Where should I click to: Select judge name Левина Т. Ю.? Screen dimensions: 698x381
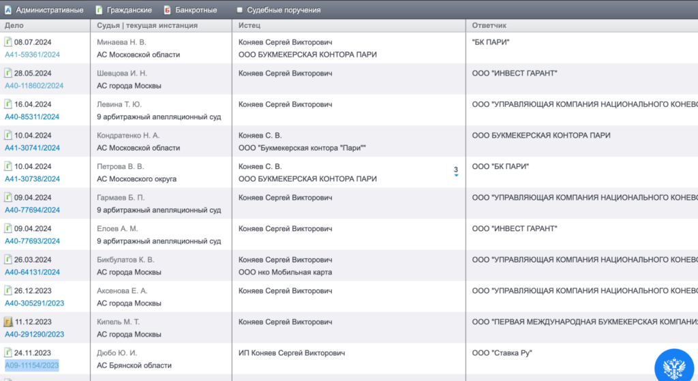coord(119,104)
